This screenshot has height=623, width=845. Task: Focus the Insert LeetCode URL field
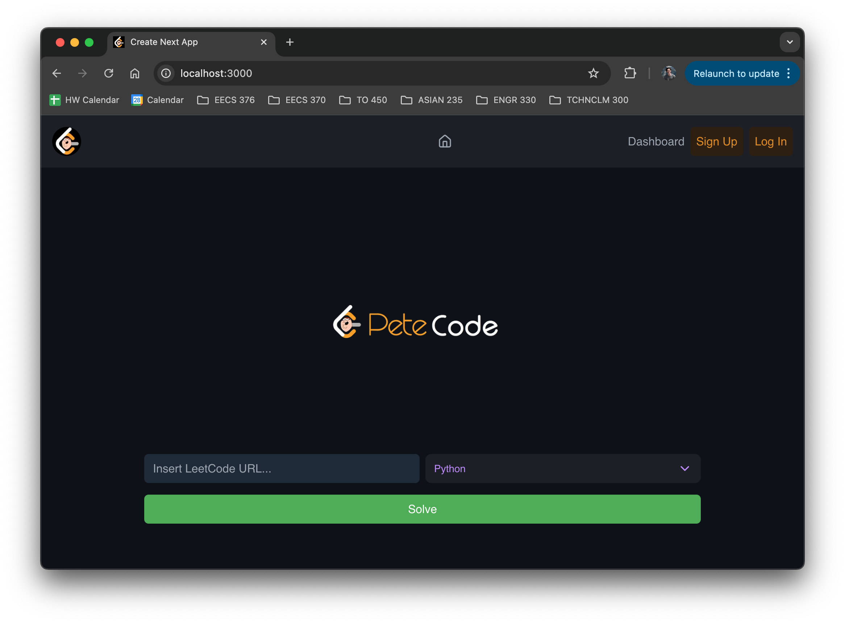pos(282,469)
